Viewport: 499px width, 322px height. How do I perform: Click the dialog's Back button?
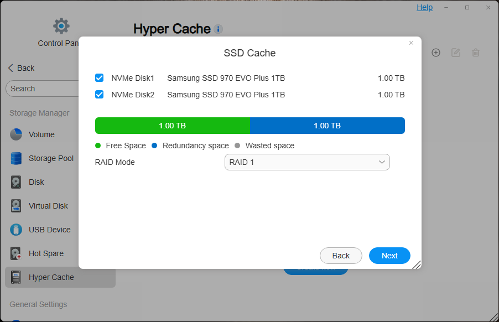[x=341, y=256]
